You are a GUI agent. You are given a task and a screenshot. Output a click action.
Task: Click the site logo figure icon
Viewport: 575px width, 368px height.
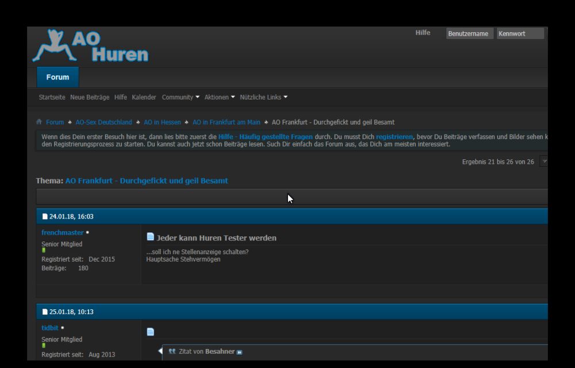tap(53, 46)
